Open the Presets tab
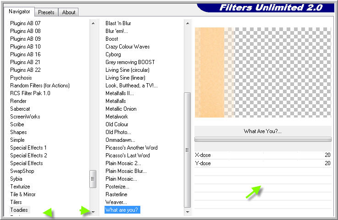Image resolution: width=338 pixels, height=220 pixels. point(46,12)
